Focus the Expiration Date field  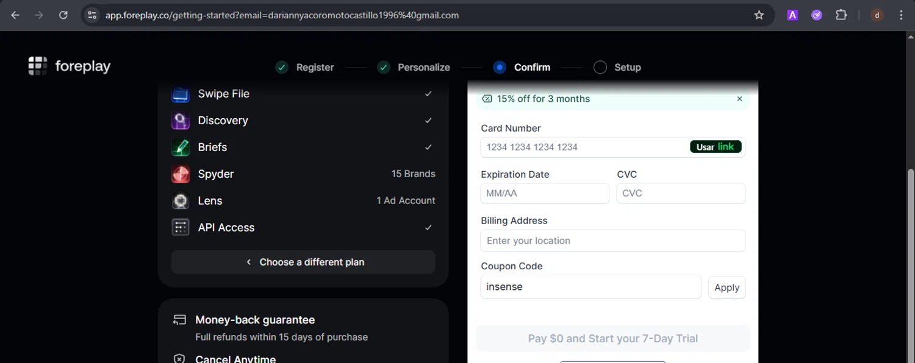click(x=545, y=193)
